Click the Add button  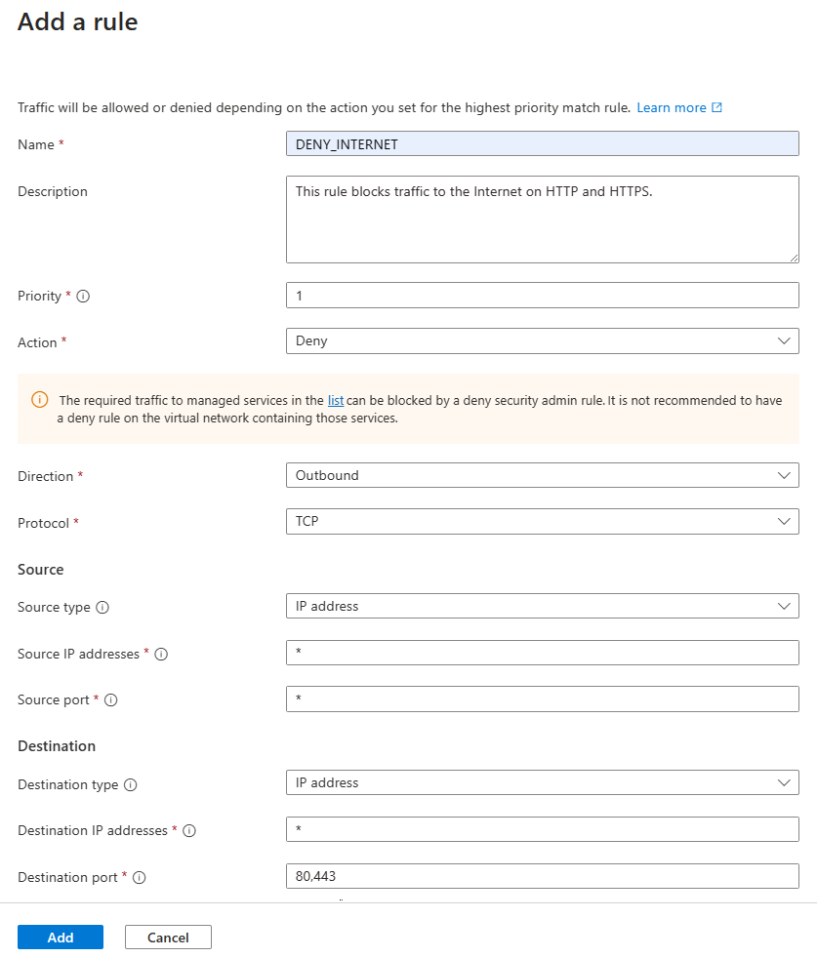[x=60, y=937]
